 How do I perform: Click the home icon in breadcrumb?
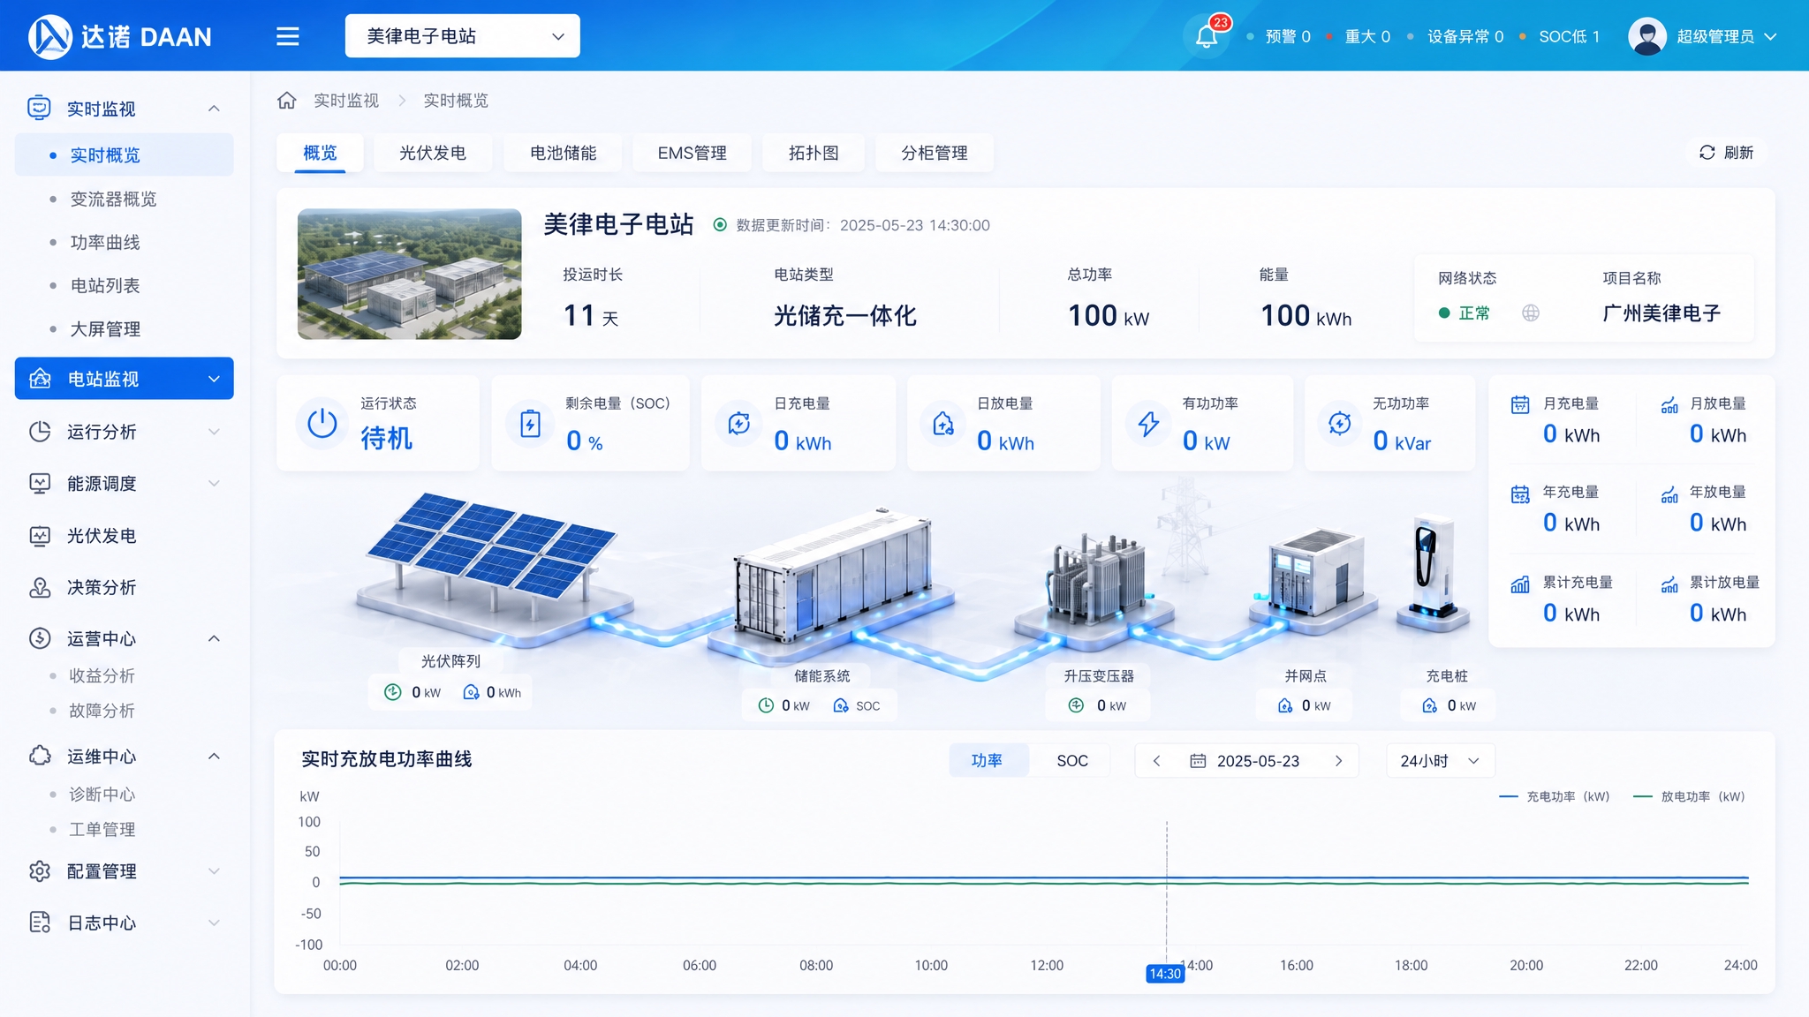pos(287,100)
